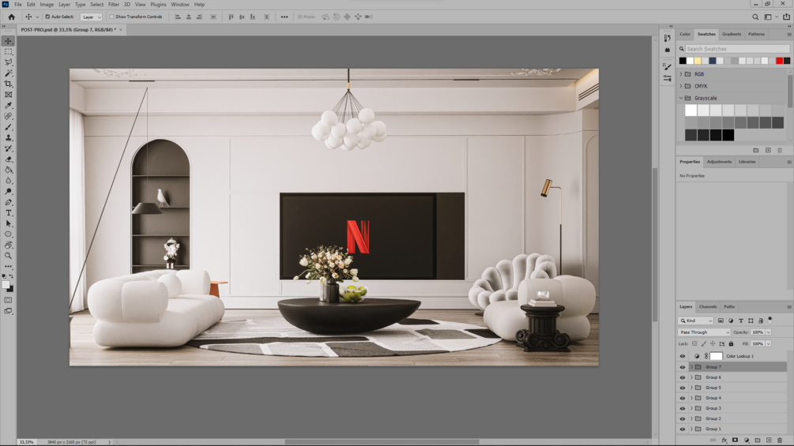
Task: Toggle visibility of Group 2
Action: coord(682,418)
